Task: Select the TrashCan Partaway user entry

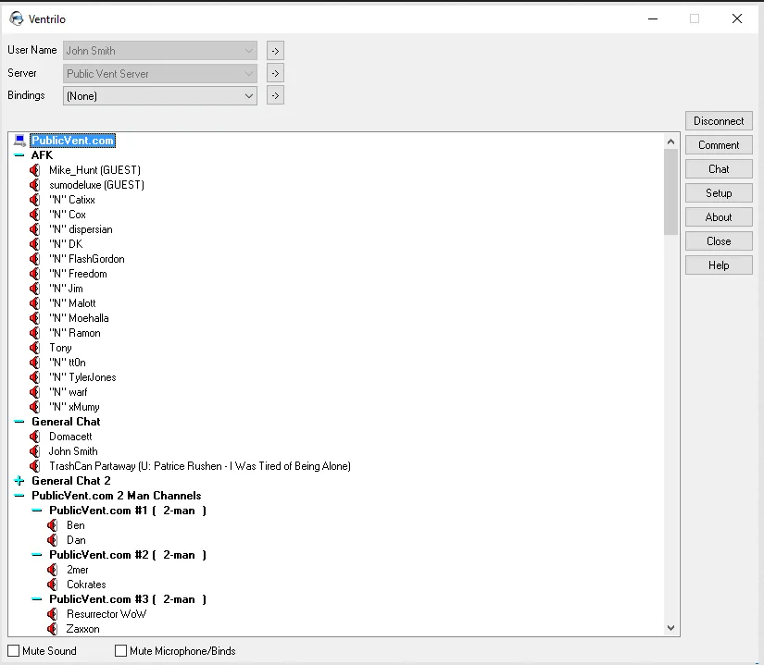Action: tap(199, 466)
